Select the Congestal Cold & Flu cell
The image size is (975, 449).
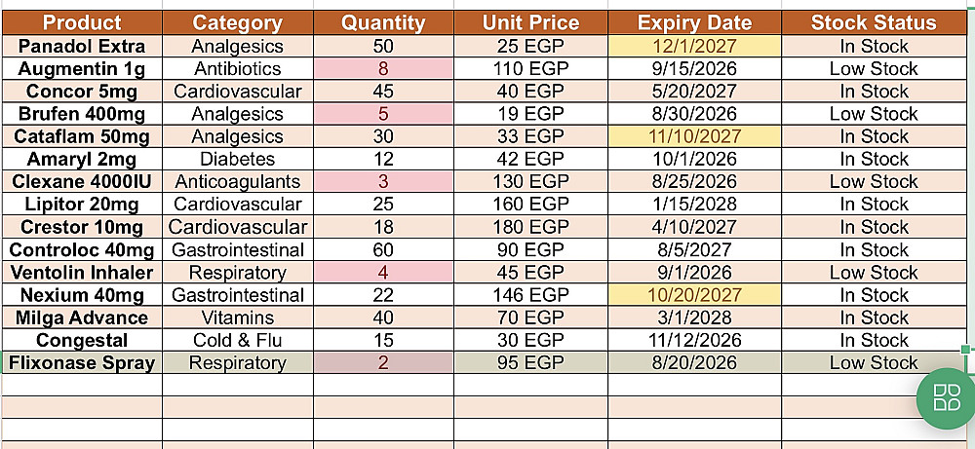coord(238,340)
